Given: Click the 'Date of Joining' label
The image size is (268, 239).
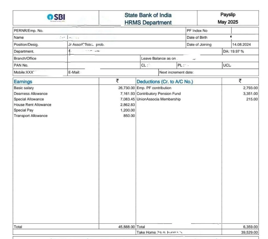Looking at the screenshot, I should pos(199,45).
